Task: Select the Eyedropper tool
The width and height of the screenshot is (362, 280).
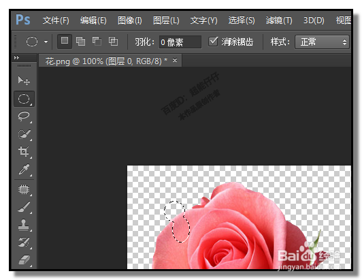Action: (24, 170)
